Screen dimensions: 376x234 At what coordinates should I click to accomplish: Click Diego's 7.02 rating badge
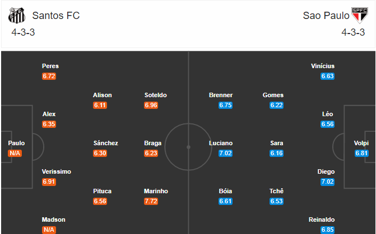[x=327, y=182]
